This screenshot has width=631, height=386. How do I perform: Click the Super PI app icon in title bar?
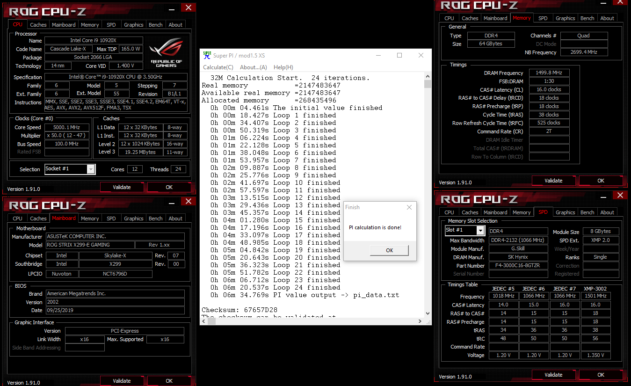point(207,55)
